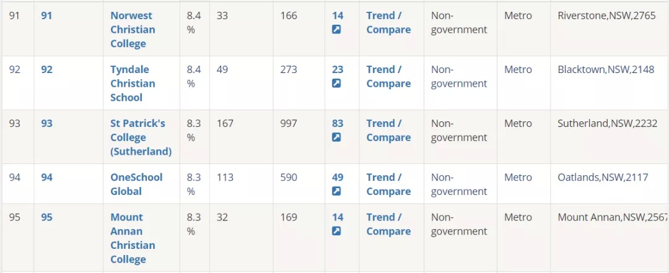The width and height of the screenshot is (669, 273).
Task: Click external link icon for OneSchool Global
Action: (336, 191)
